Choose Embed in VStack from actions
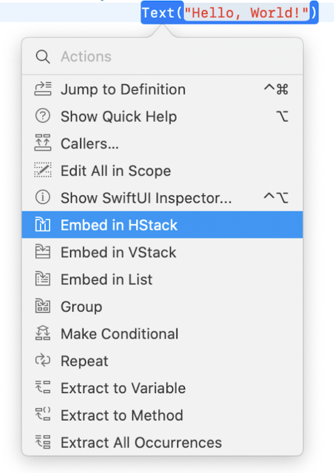The height and width of the screenshot is (473, 334). 163,252
